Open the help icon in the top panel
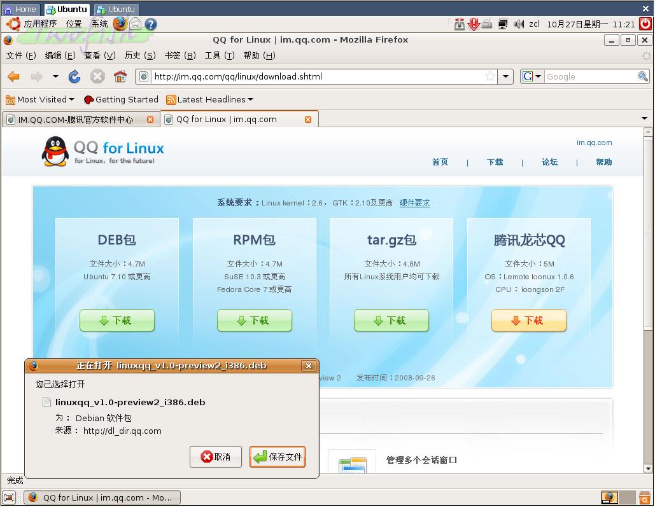Viewport: 655px width, 507px height. pos(151,24)
